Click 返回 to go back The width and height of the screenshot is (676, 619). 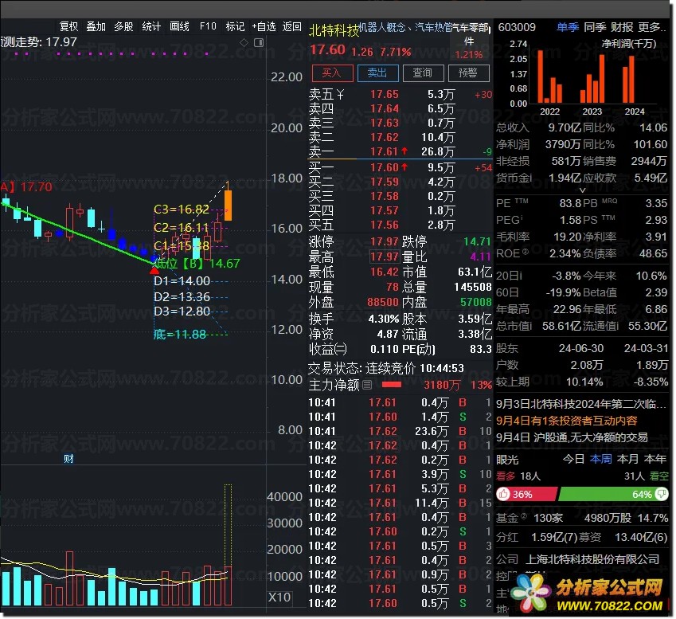(x=292, y=26)
